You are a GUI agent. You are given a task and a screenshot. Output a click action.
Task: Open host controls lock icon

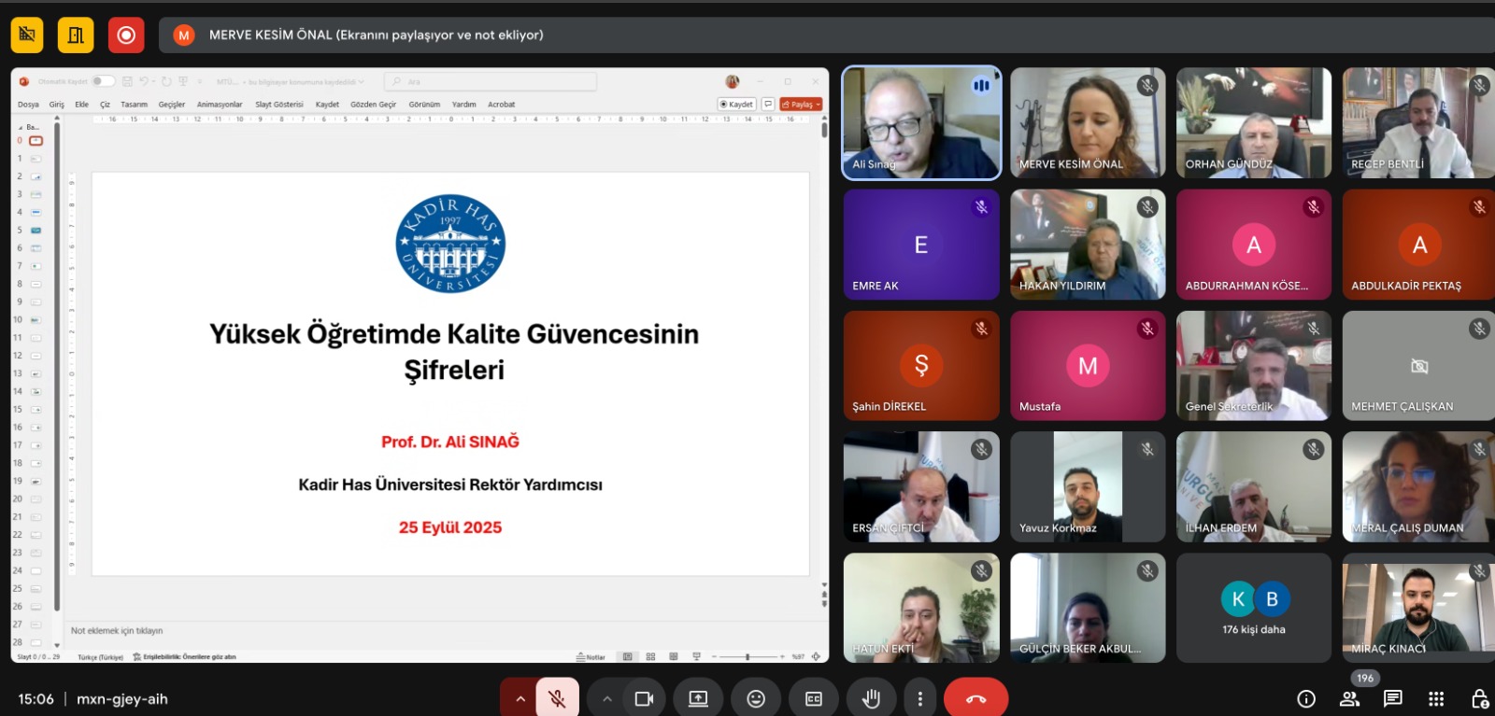coord(1479,698)
